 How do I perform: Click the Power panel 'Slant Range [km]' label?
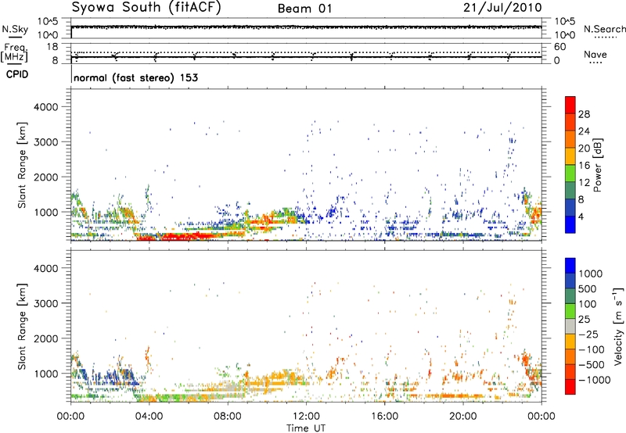coord(22,165)
